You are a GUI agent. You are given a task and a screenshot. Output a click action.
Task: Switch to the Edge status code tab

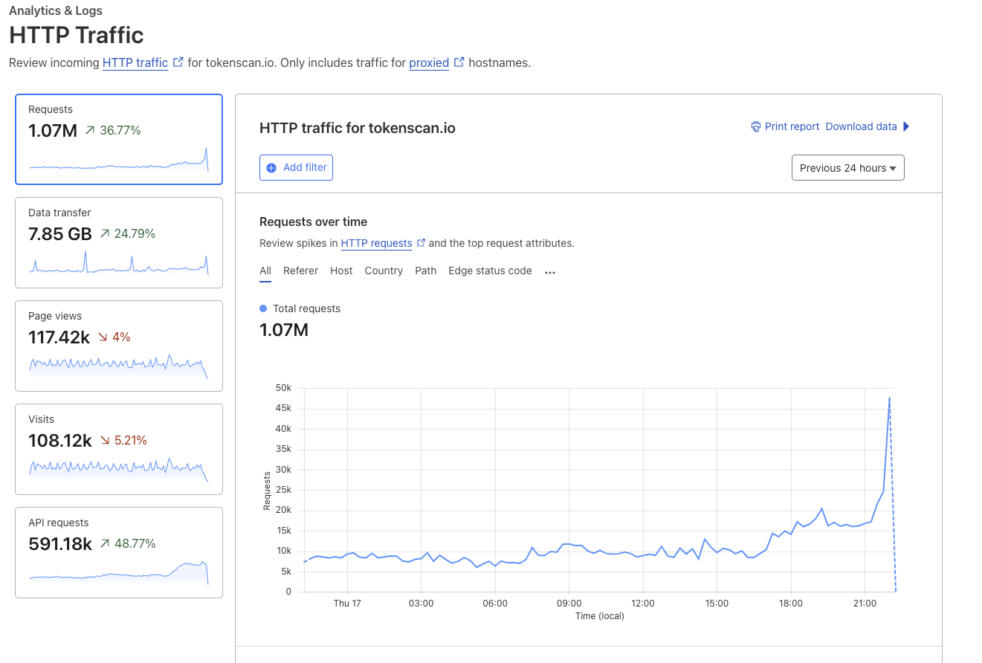click(x=490, y=271)
